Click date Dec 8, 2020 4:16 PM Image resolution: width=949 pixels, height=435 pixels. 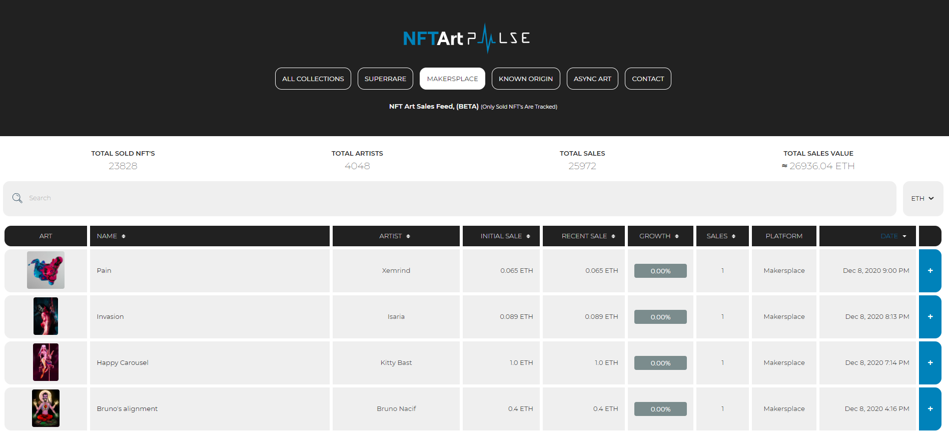(x=877, y=409)
